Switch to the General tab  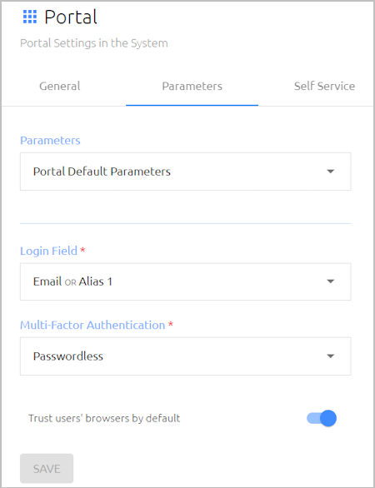60,86
